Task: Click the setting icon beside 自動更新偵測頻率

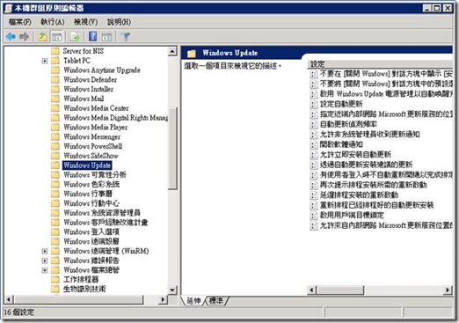Action: (314, 124)
